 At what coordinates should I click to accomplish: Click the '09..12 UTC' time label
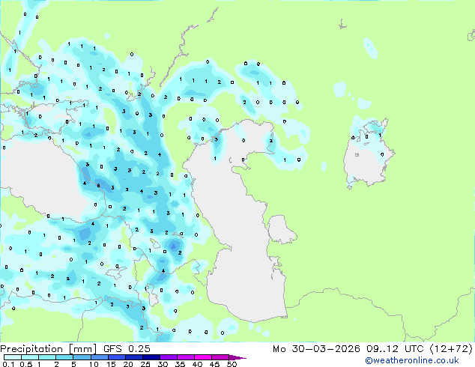[x=395, y=349]
